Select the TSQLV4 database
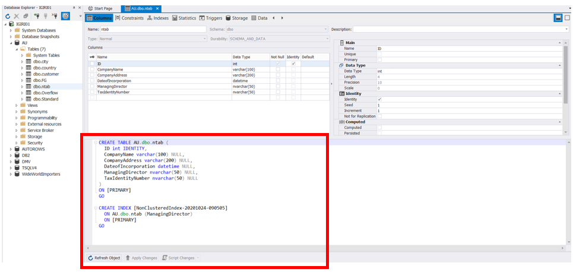573x272 pixels. [30, 168]
